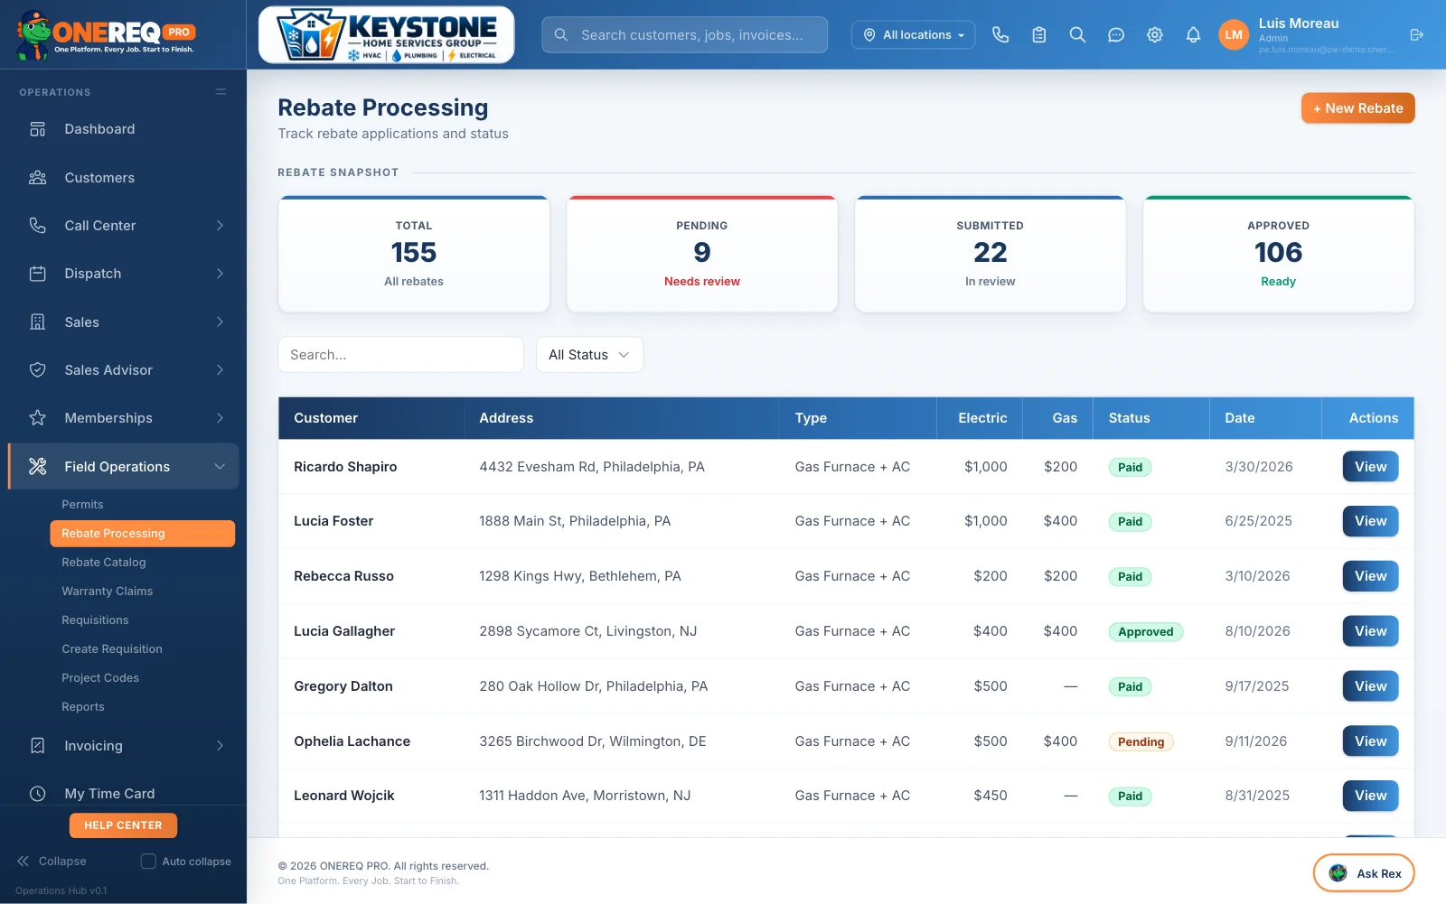Toggle the Auto collapse checkbox
This screenshot has height=904, width=1446.
point(148,862)
